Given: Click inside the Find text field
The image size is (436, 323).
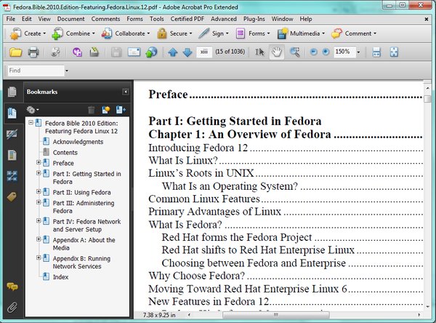Looking at the screenshot, I should pyautogui.click(x=36, y=71).
